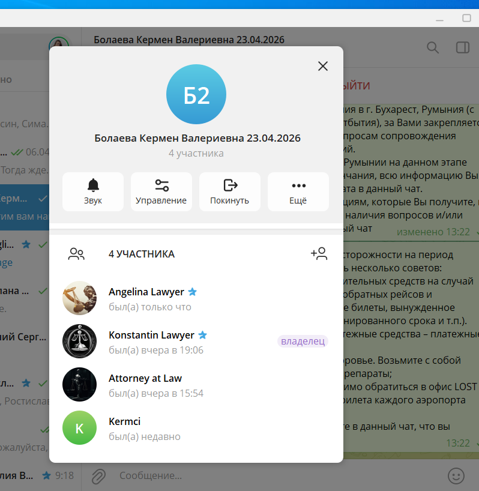Toggle the right sidebar panel icon
The height and width of the screenshot is (491, 479).
coord(462,47)
